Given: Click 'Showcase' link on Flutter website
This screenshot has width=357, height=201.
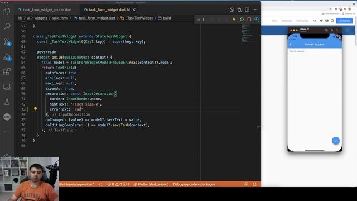Looking at the screenshot, I should 287,21.
